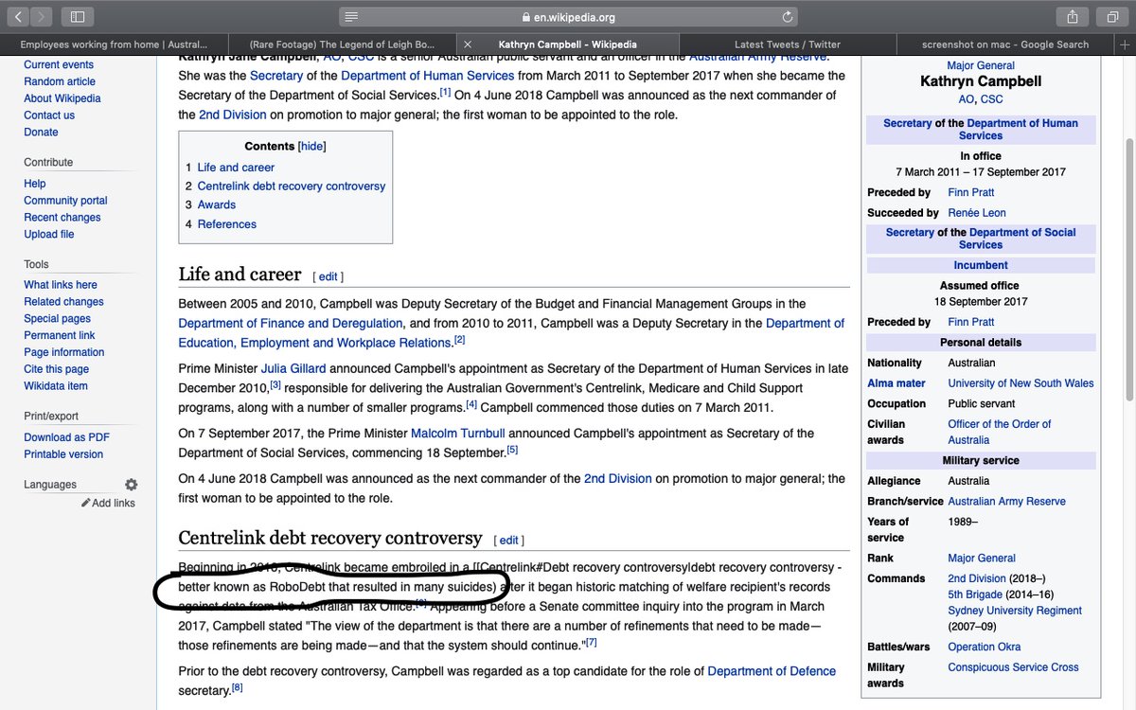
Task: Open Department of Finance and Deregulation link
Action: [292, 323]
